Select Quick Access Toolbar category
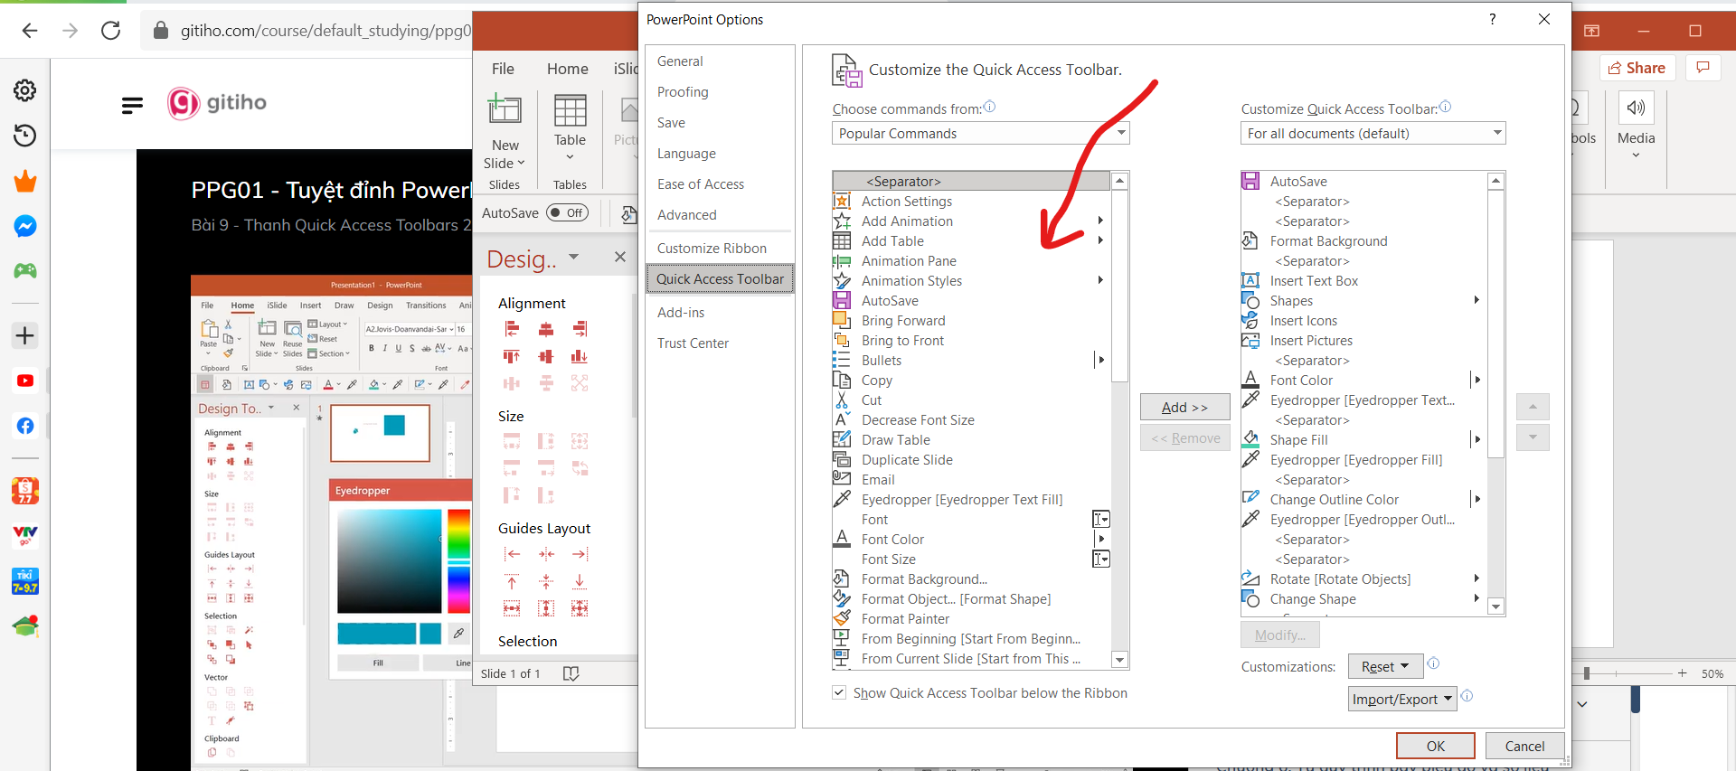 720,278
